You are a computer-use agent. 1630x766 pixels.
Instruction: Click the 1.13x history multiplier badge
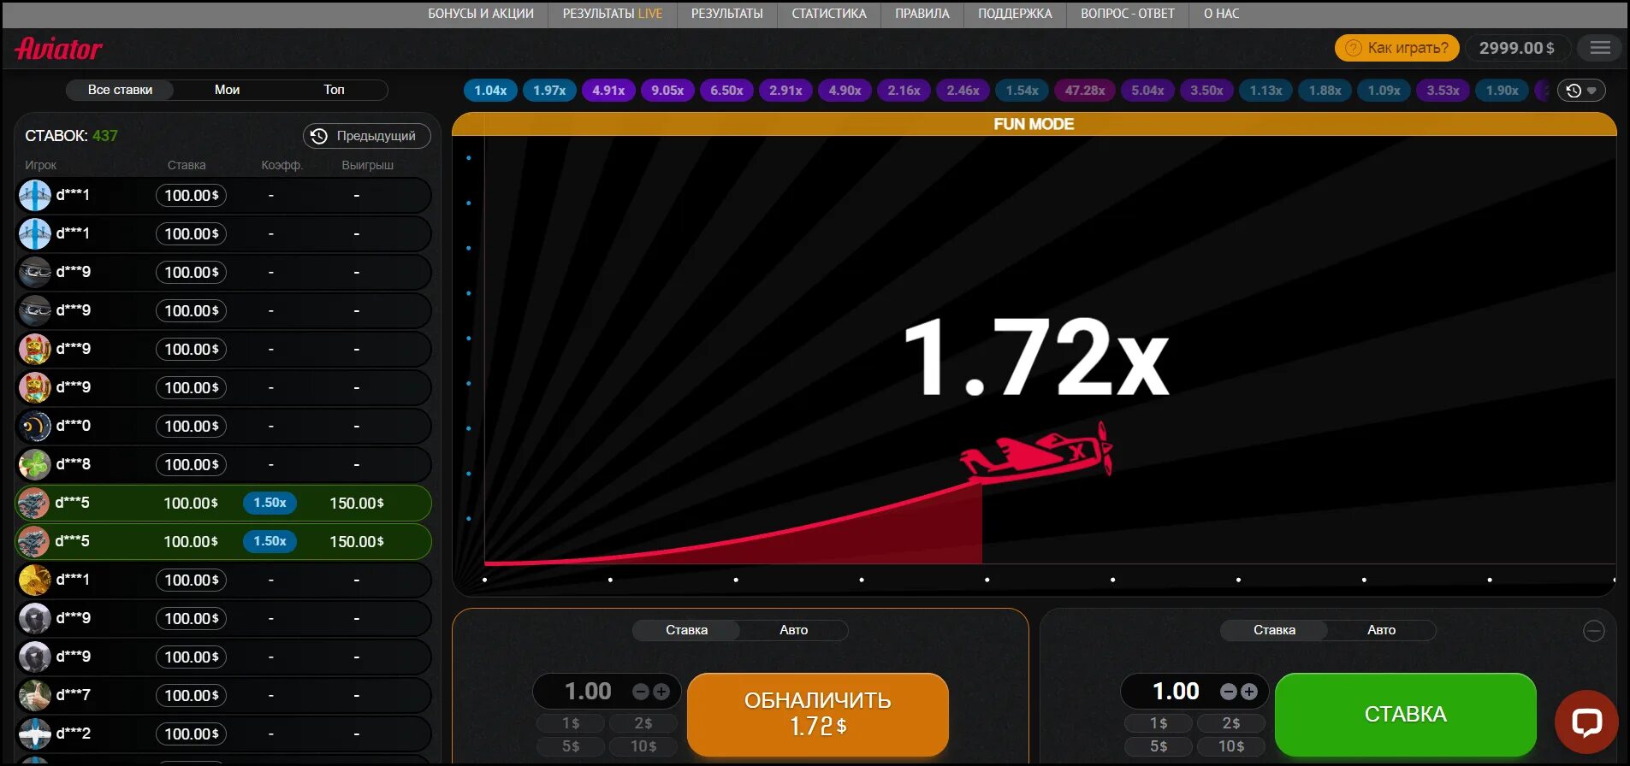[1265, 90]
